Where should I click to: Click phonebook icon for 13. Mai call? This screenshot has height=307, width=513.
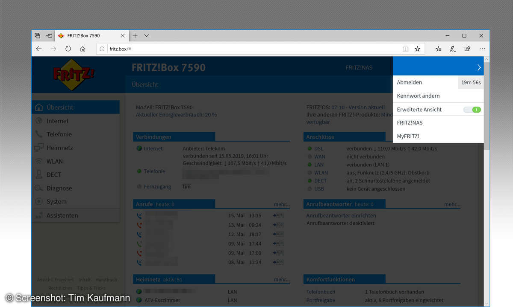point(278,225)
